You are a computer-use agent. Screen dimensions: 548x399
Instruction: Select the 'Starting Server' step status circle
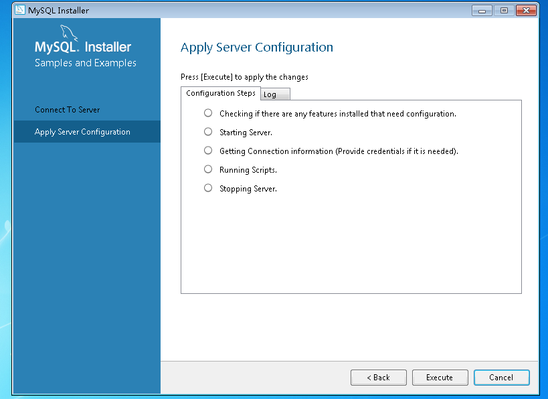208,132
